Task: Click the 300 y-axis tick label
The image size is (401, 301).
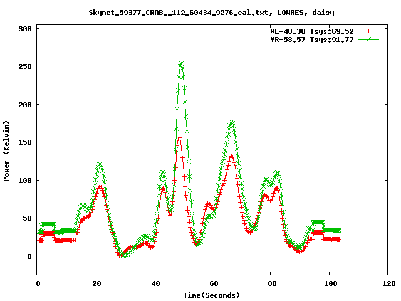Action: click(25, 29)
